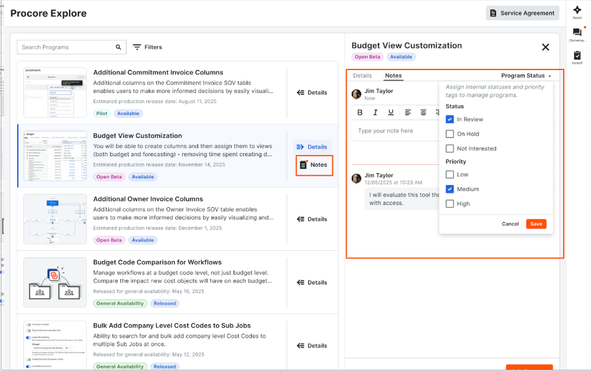Check the Low priority checkbox
591x371 pixels.
pos(450,174)
